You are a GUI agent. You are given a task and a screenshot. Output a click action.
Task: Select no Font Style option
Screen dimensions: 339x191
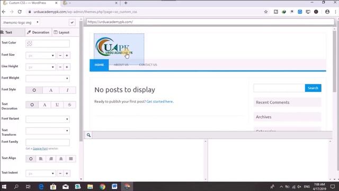point(34,90)
